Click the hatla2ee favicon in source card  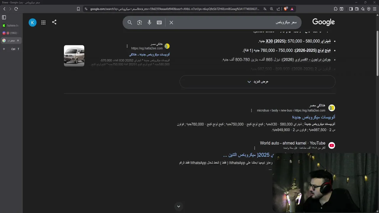pos(167,46)
